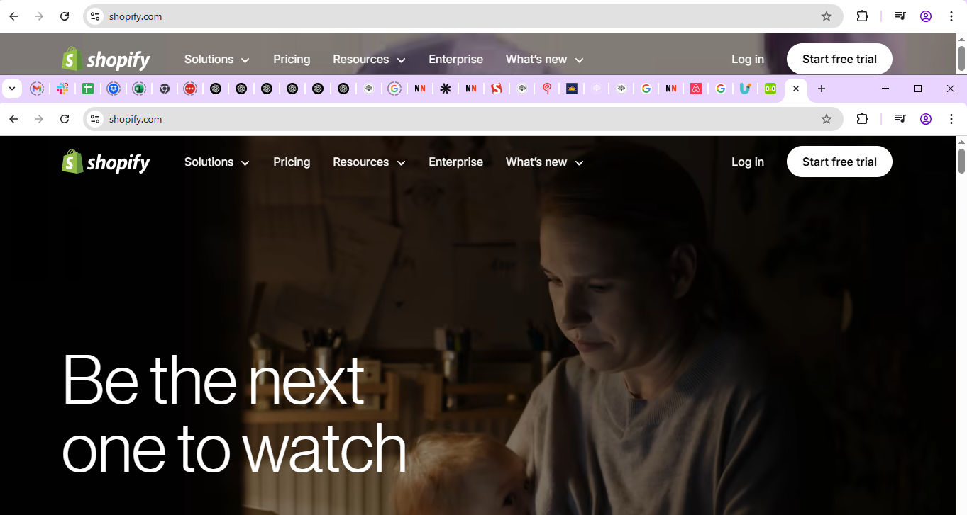Click inside the address bar

click(x=284, y=119)
